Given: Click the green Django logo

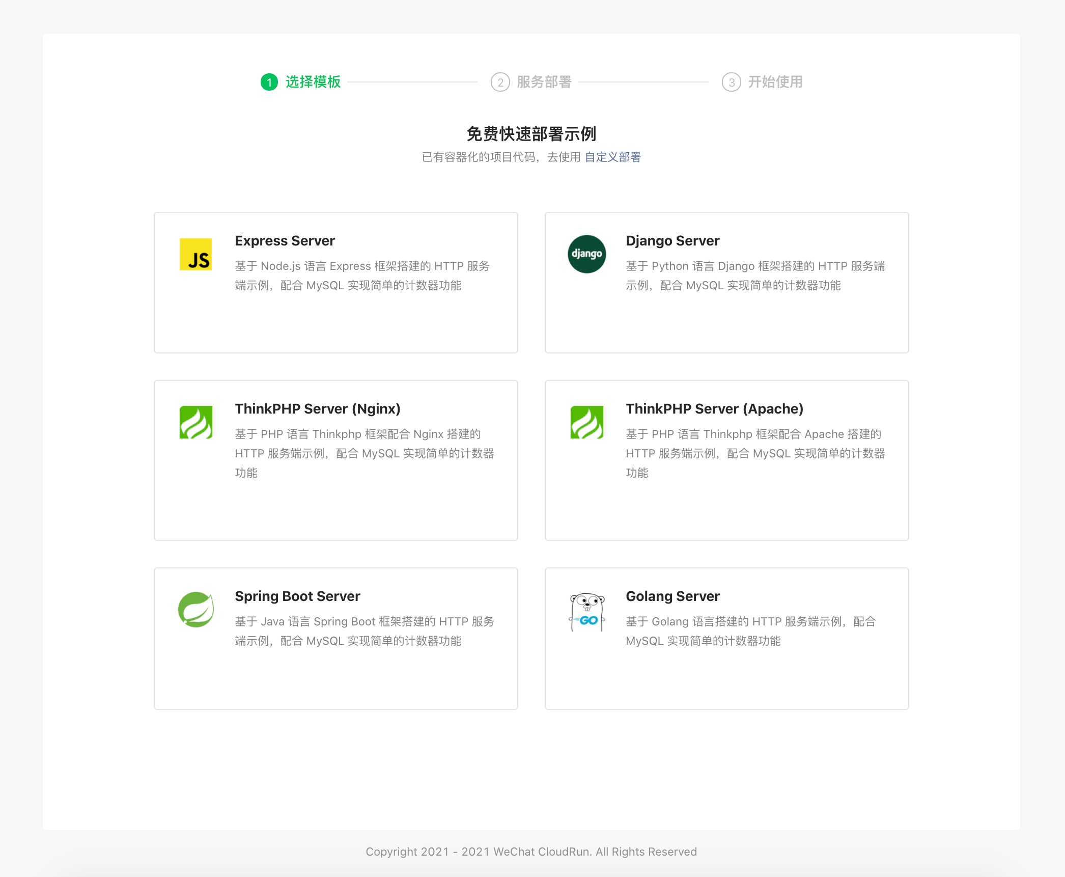Looking at the screenshot, I should pos(586,254).
